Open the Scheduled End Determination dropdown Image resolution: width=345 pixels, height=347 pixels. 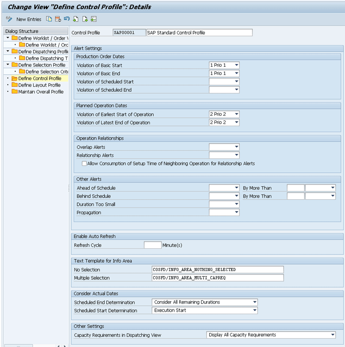click(x=254, y=302)
